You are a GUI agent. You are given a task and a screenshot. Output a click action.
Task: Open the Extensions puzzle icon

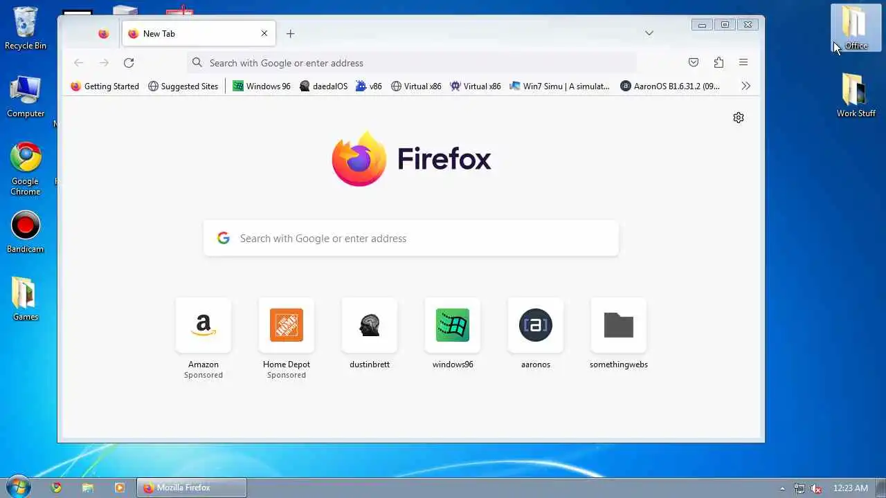click(x=718, y=63)
